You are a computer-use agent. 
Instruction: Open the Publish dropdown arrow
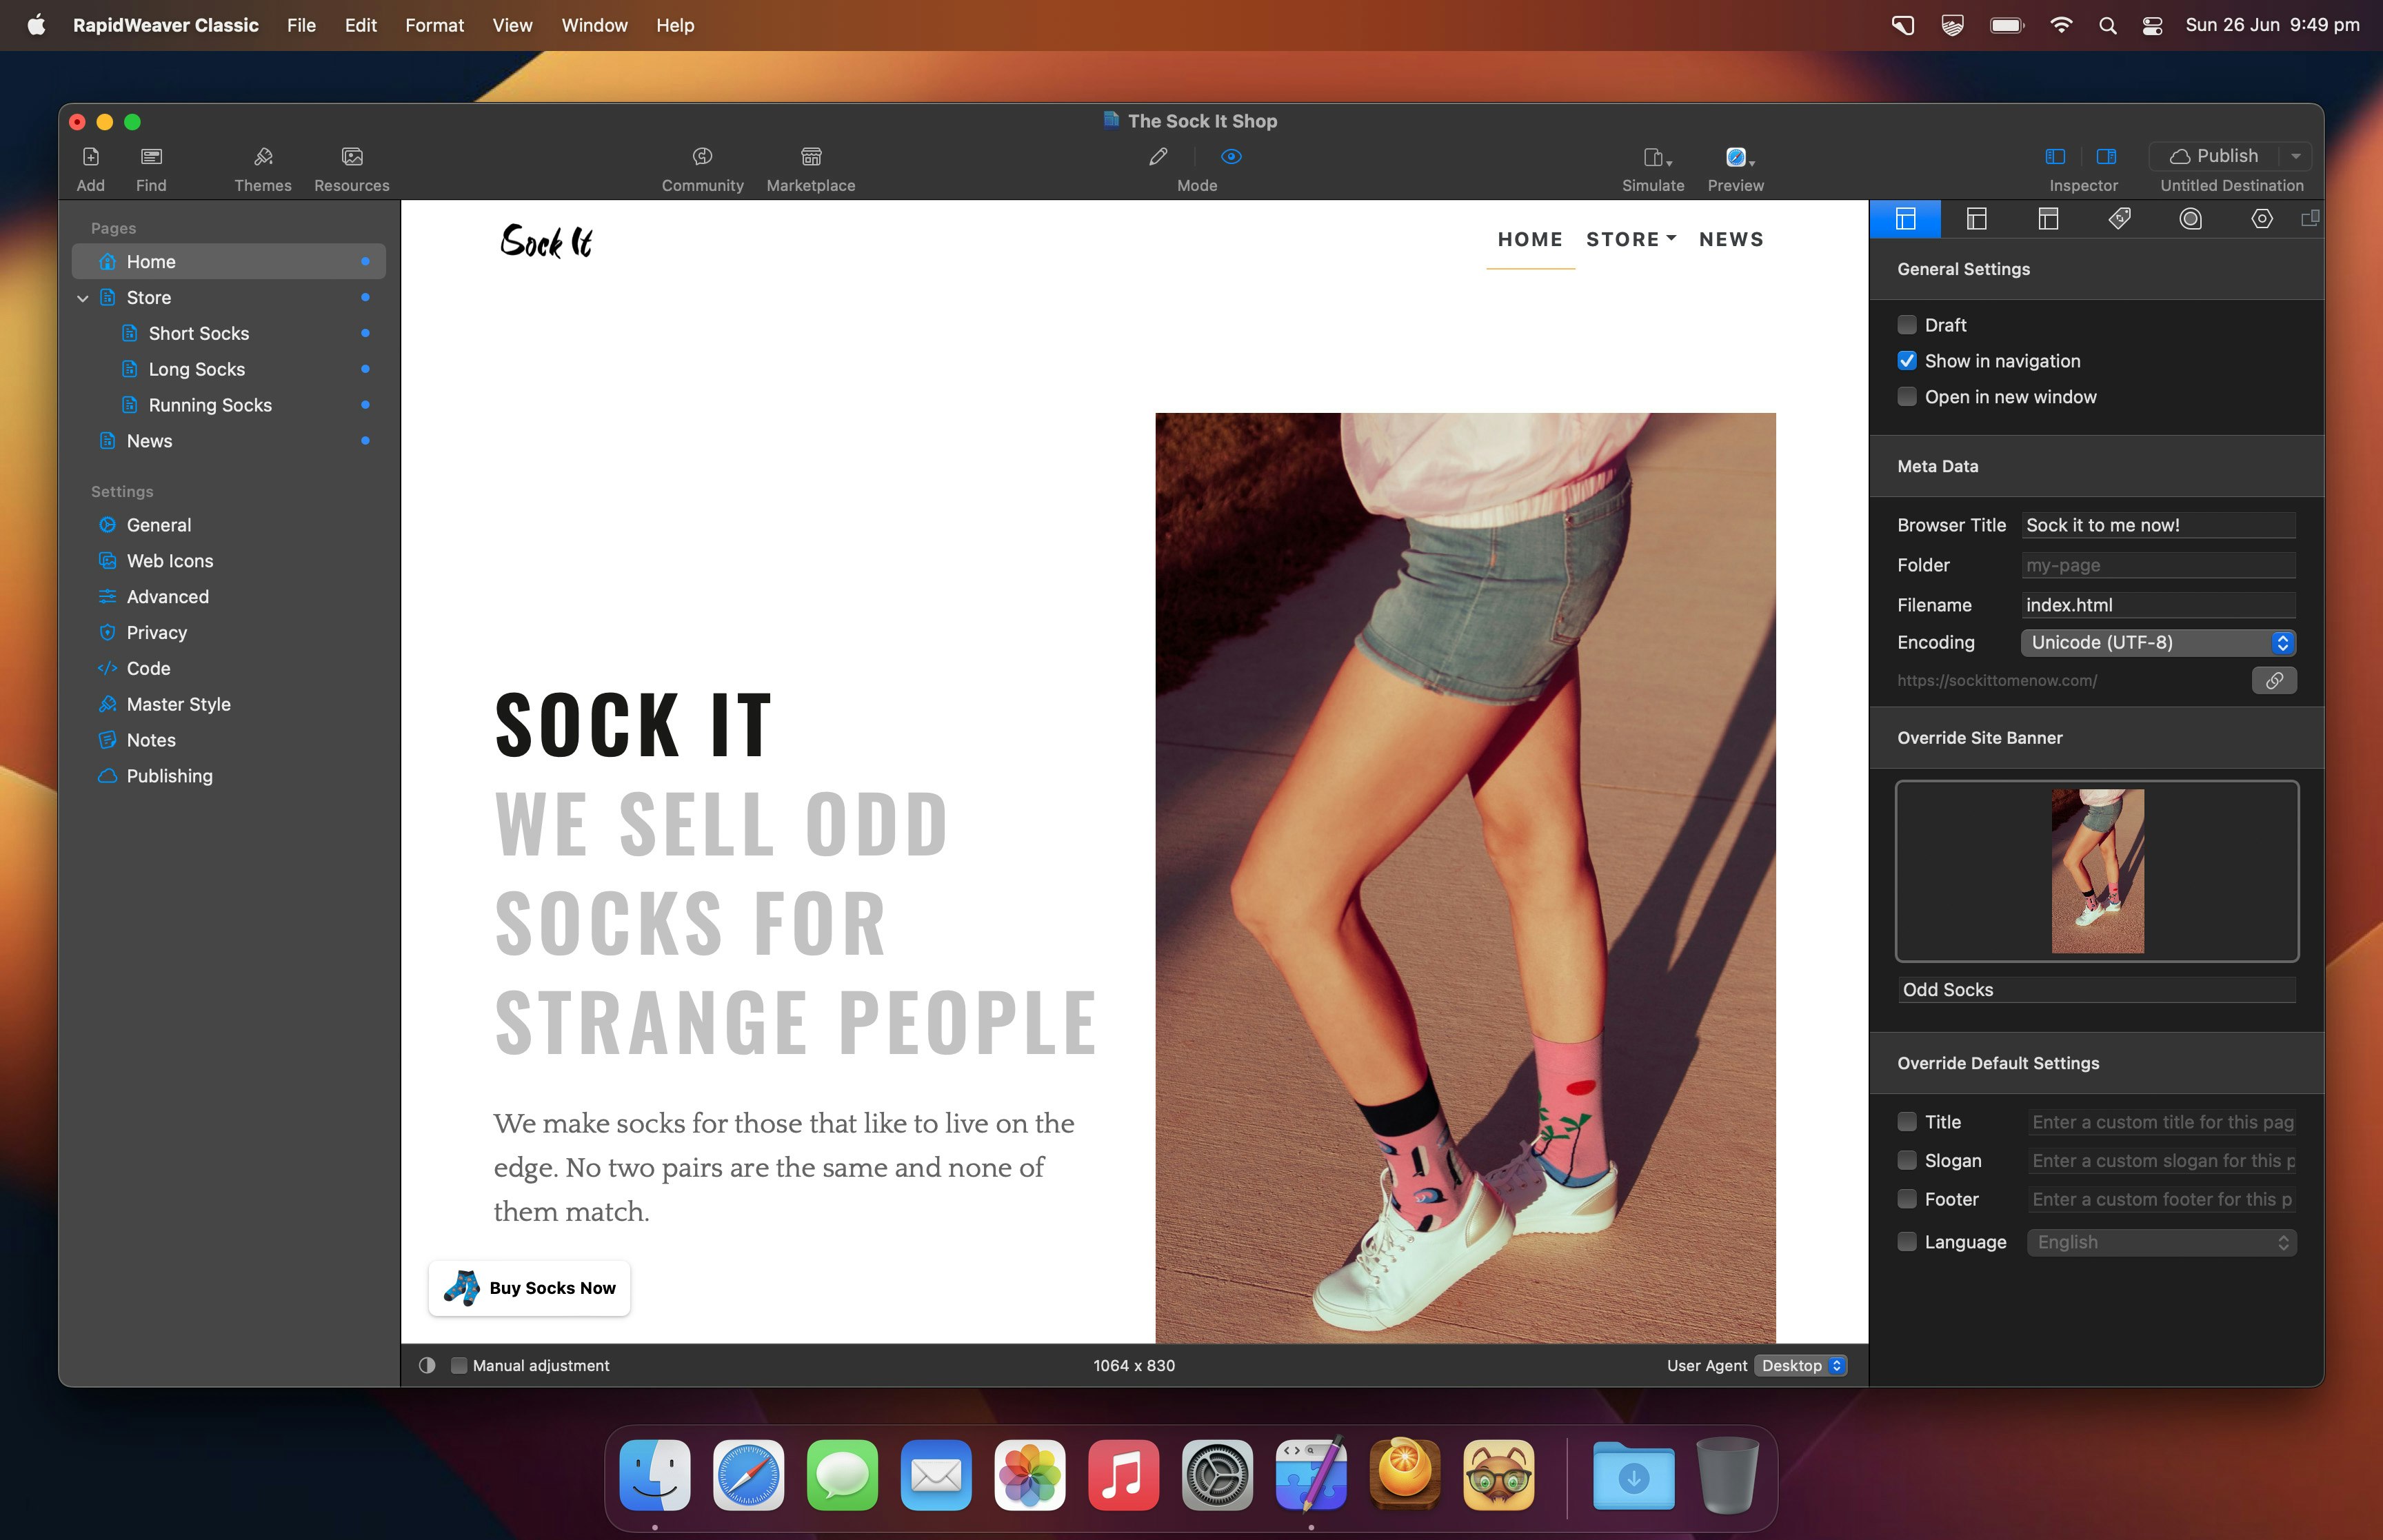[2296, 156]
